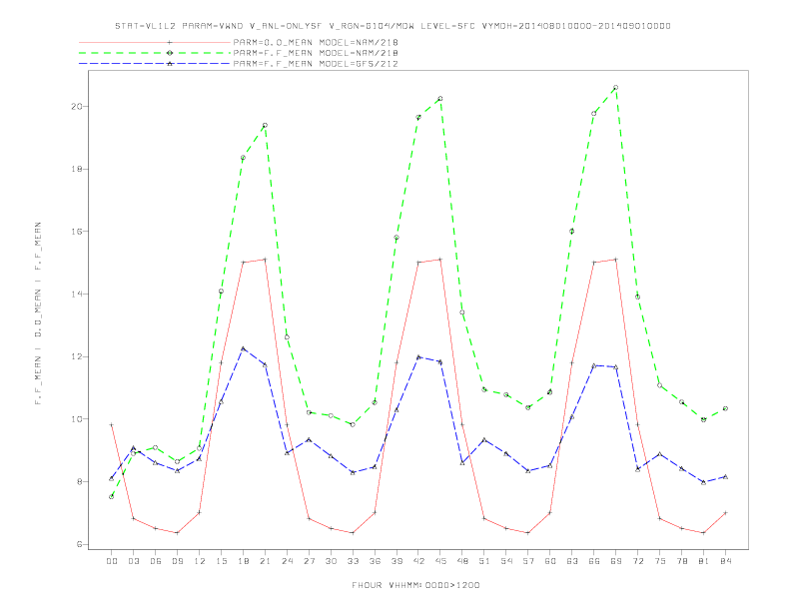The height and width of the screenshot is (611, 791).
Task: Click the vertical y-axis title F.F_MEAN | O.O_MEAN
Action: click(x=38, y=313)
